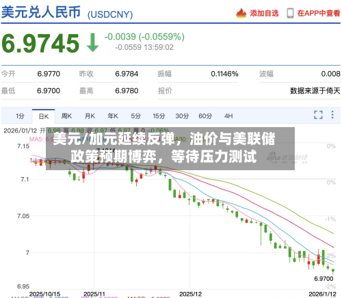Click 最低 value 6.9700 in stats table

click(x=49, y=91)
